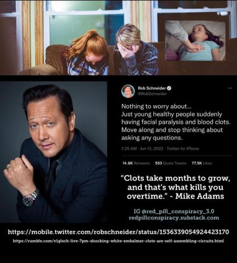View the 14.8K Retweets list
This screenshot has height=263, width=237.
point(136,163)
